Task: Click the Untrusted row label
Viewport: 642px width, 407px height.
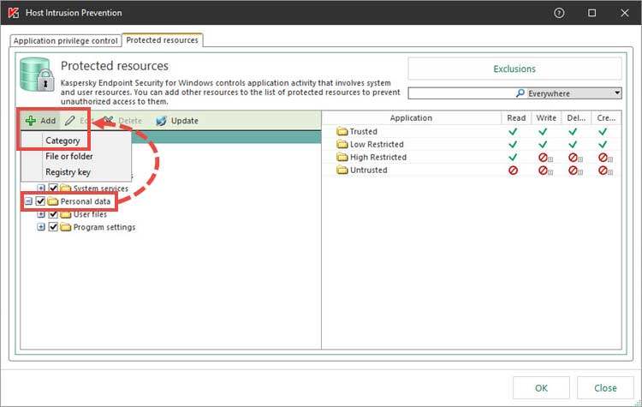Action: click(x=368, y=171)
